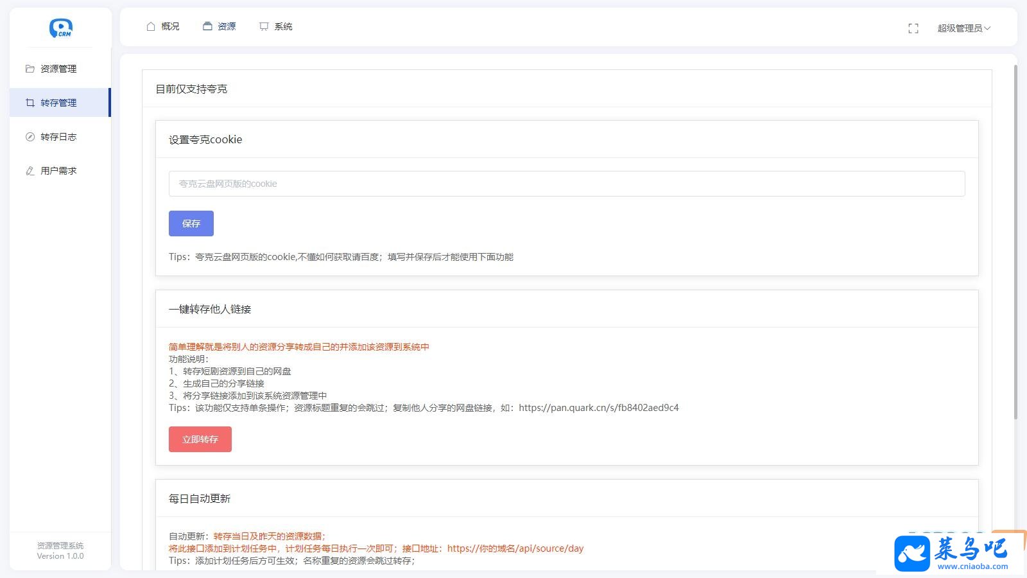Click the 设置夸克cookie card heading
This screenshot has width=1027, height=578.
pos(205,139)
